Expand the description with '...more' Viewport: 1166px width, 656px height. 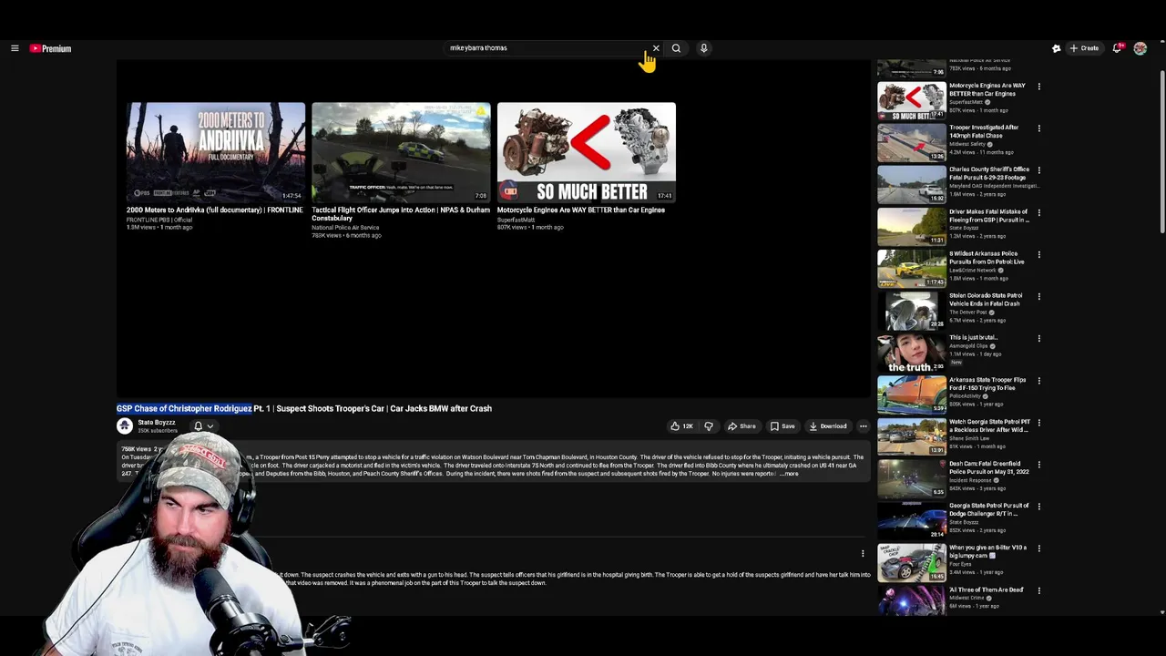tap(789, 474)
